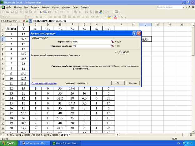Click the Help question mark in dialog title
The image size is (195, 146).
pyautogui.click(x=134, y=33)
